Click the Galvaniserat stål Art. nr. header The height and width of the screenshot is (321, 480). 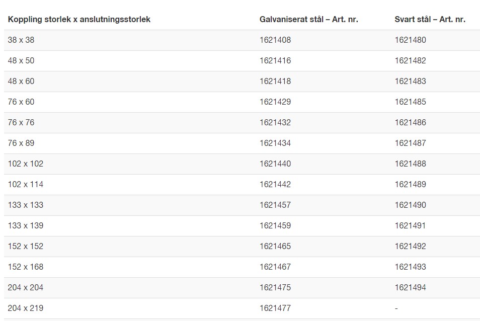coord(308,20)
